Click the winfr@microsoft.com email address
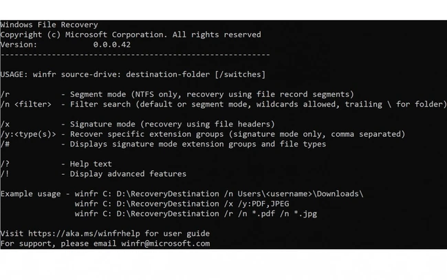This screenshot has width=447, height=280. coord(166,244)
